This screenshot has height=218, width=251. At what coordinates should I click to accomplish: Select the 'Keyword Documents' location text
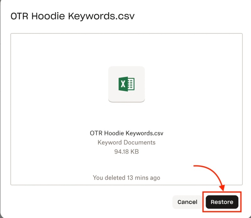126,143
